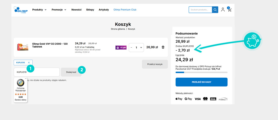
Task: Click the free delivery progress bar
Action: point(201,72)
